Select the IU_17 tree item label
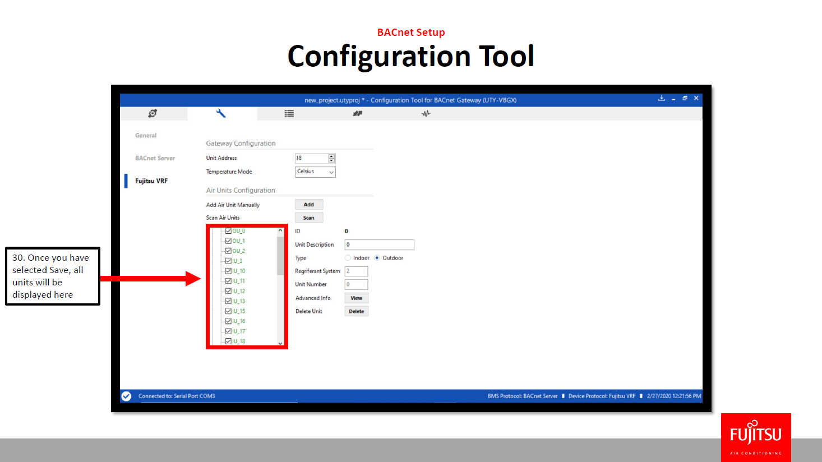Viewport: 822px width, 462px height. (239, 331)
